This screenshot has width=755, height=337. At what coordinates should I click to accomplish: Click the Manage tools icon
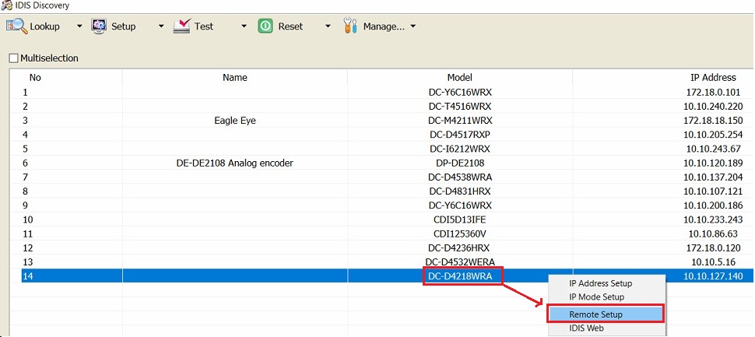(350, 26)
